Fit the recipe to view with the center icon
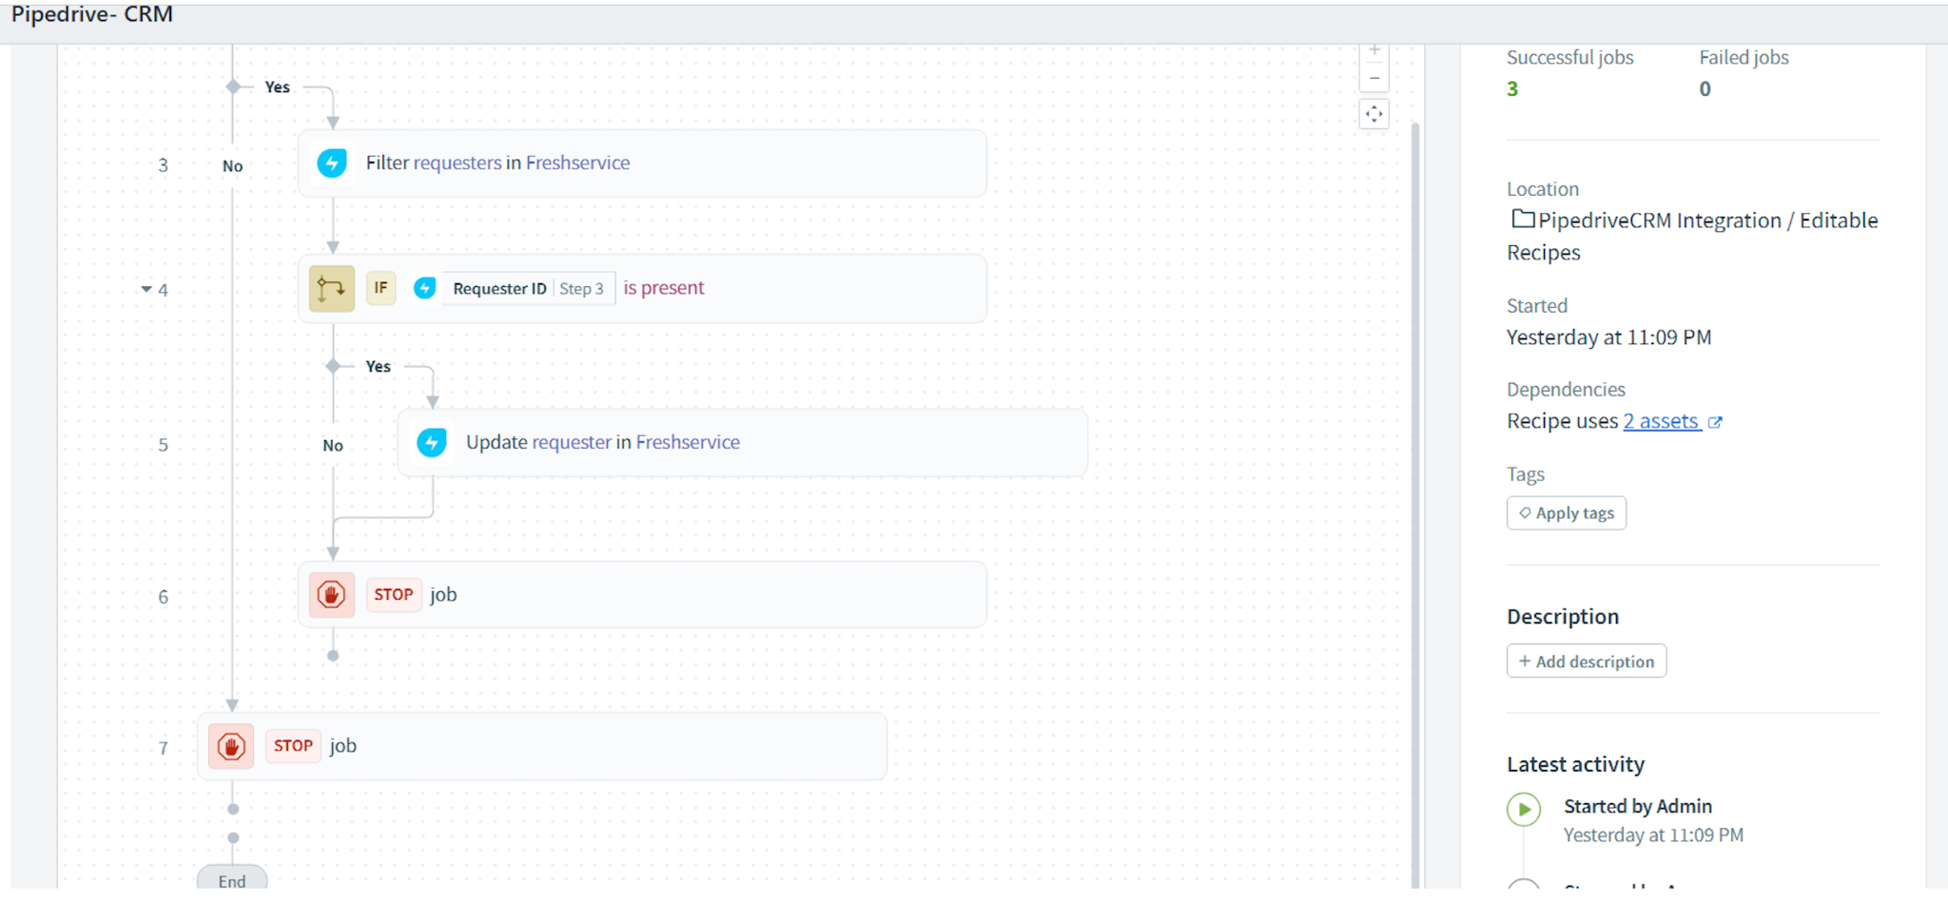Viewport: 1948px width, 902px height. (x=1374, y=114)
